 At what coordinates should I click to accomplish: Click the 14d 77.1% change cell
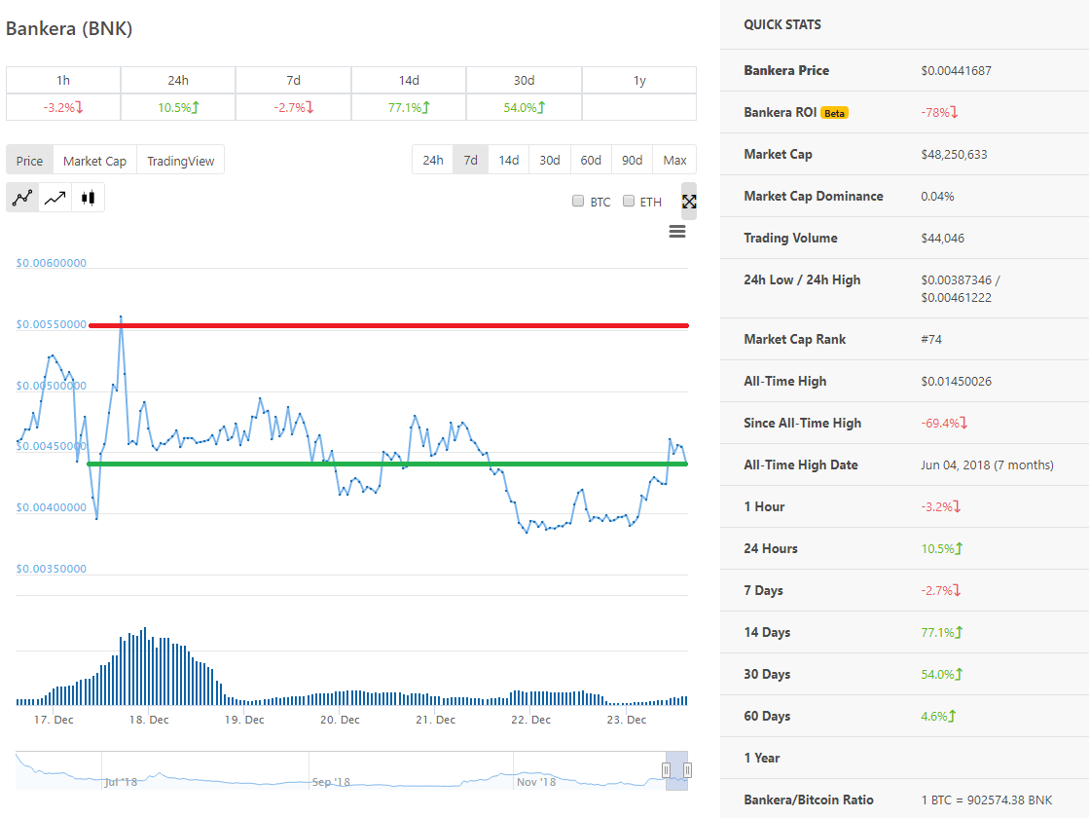click(x=409, y=107)
